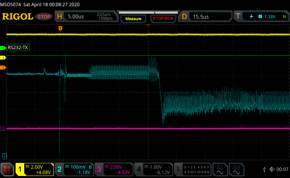Toggle channel 2 showing 100mV scale
The image size is (290, 178).
click(x=74, y=169)
